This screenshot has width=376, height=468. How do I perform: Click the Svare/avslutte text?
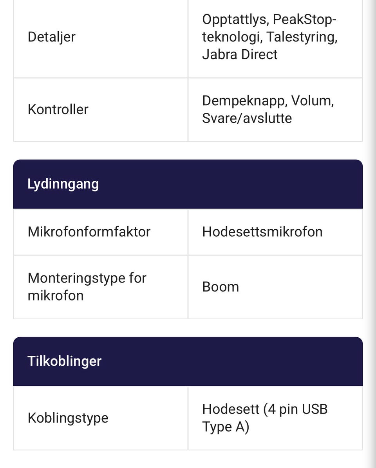(247, 118)
